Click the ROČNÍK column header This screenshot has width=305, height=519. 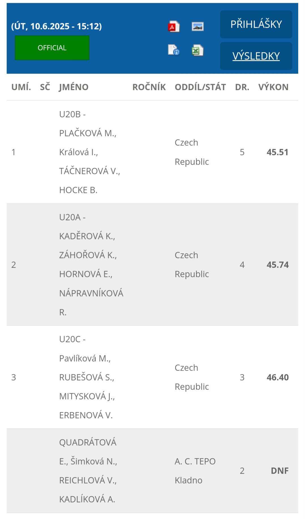click(x=149, y=87)
